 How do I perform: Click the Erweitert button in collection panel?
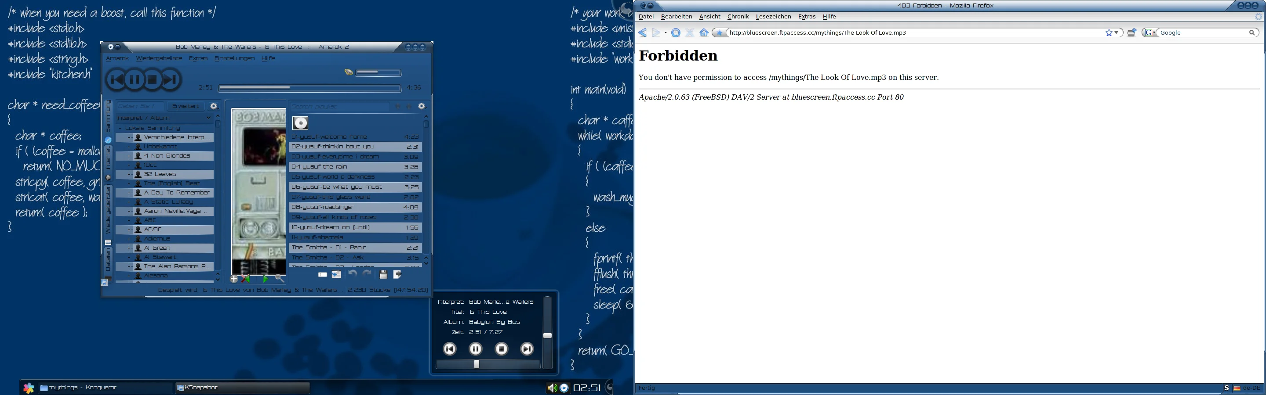tap(185, 106)
